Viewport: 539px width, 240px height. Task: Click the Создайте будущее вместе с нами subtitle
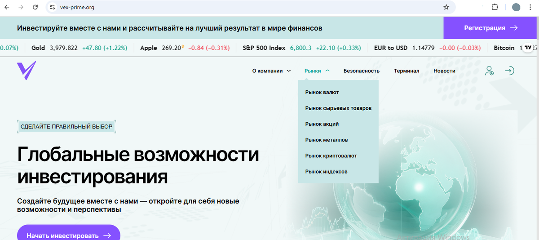coord(128,205)
